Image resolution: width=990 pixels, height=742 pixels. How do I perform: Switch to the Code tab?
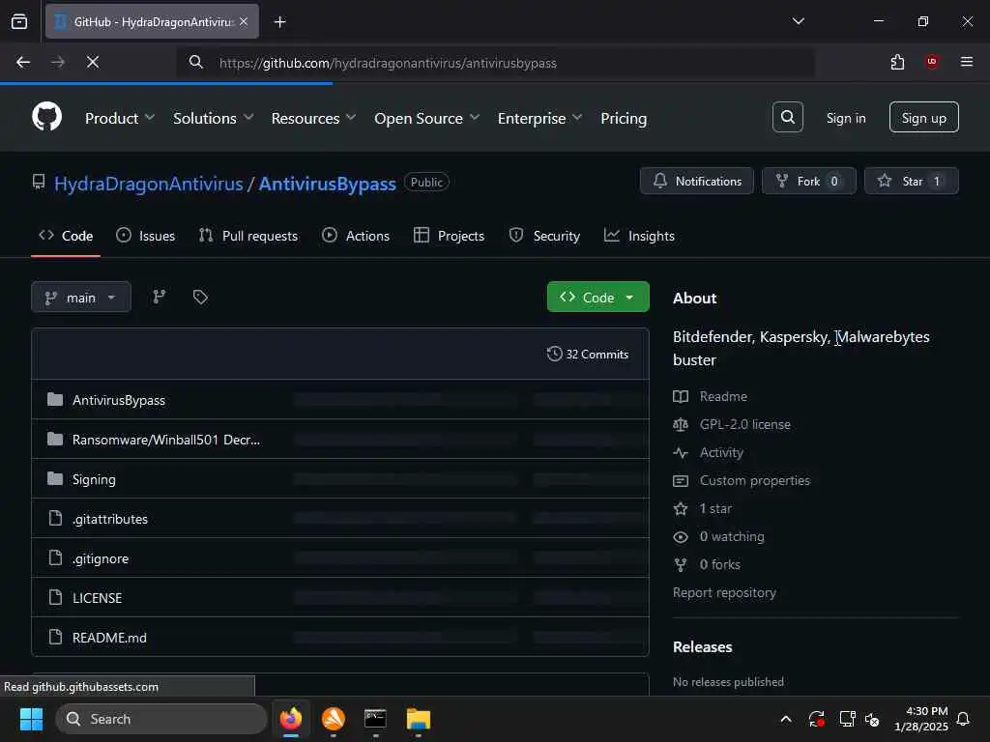(x=66, y=236)
